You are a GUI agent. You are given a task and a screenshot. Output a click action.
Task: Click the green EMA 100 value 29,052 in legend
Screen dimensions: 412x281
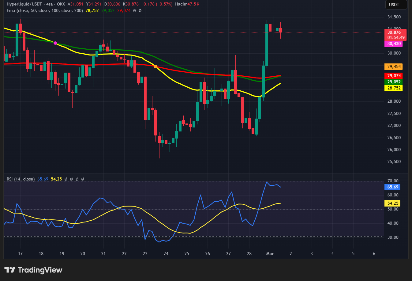(x=108, y=10)
